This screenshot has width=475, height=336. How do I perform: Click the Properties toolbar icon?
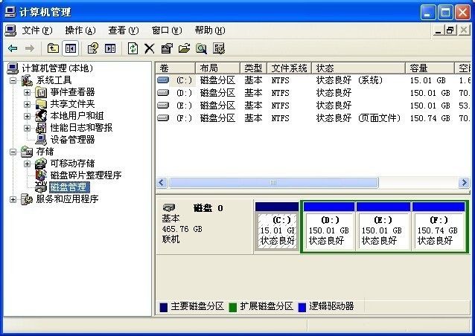coord(166,48)
